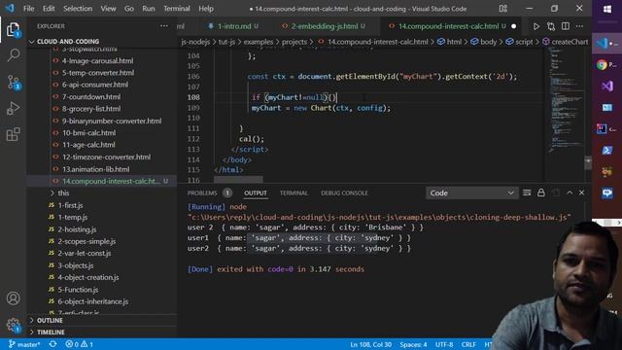Viewport: 622px width, 350px height.
Task: Open the Run menu
Action: [149, 9]
